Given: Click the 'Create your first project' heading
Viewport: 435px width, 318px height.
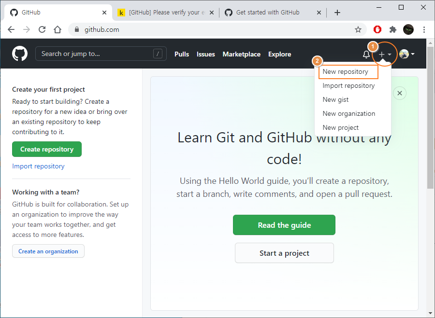Looking at the screenshot, I should coord(48,89).
